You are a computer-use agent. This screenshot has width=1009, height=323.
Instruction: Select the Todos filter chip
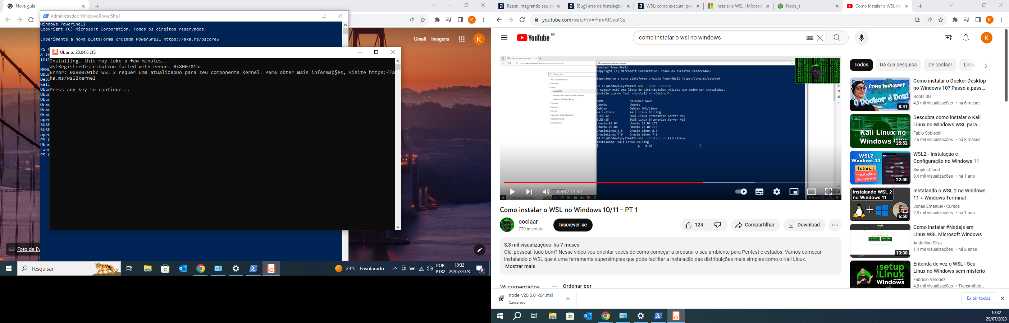click(861, 65)
